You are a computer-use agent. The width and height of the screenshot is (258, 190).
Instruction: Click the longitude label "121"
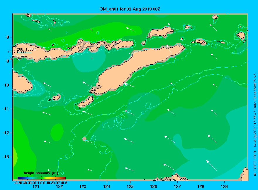click(x=36, y=186)
